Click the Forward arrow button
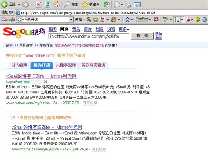The width and height of the screenshot is (208, 155). (x=25, y=5)
